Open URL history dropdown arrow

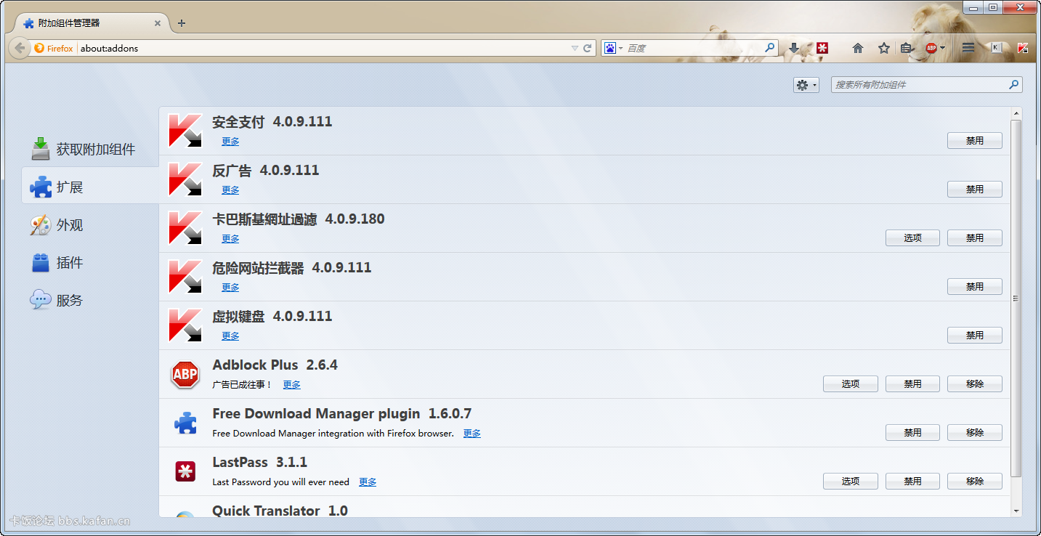(575, 48)
